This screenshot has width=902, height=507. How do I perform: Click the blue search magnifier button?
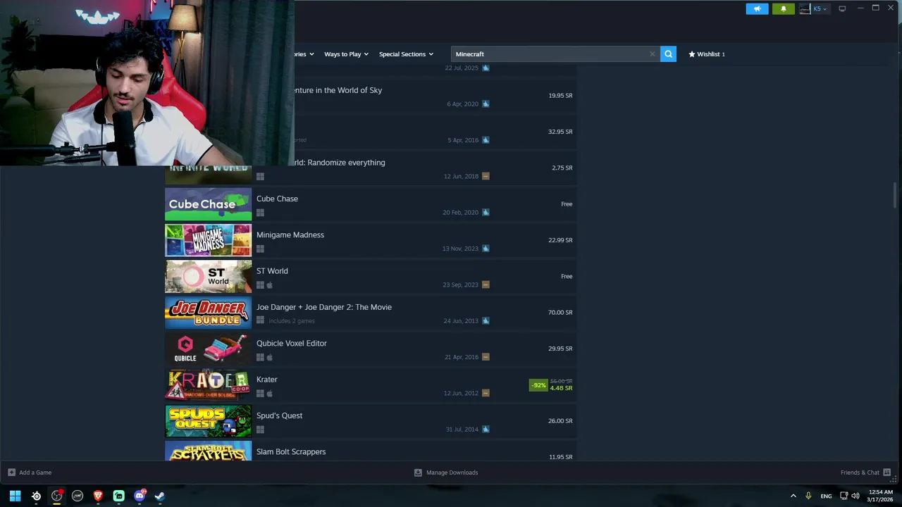coord(668,54)
